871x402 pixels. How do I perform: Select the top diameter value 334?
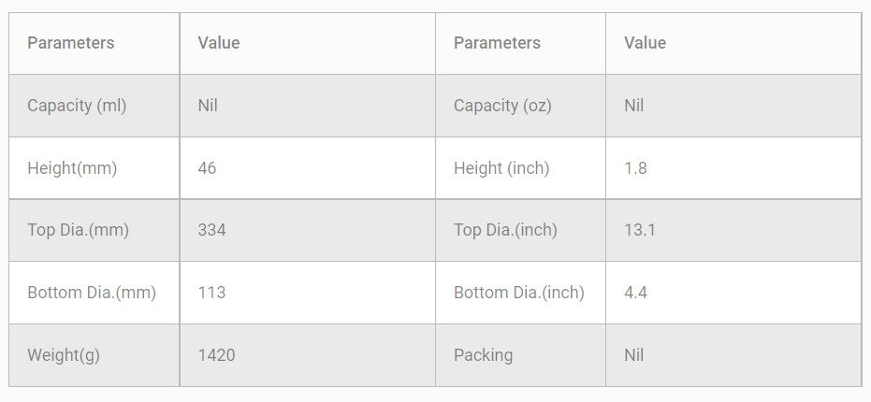click(x=211, y=230)
